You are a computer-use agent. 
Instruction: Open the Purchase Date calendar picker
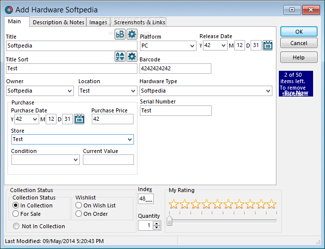click(79, 119)
